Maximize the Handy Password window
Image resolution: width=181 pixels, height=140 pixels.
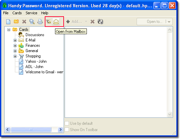(x=164, y=5)
